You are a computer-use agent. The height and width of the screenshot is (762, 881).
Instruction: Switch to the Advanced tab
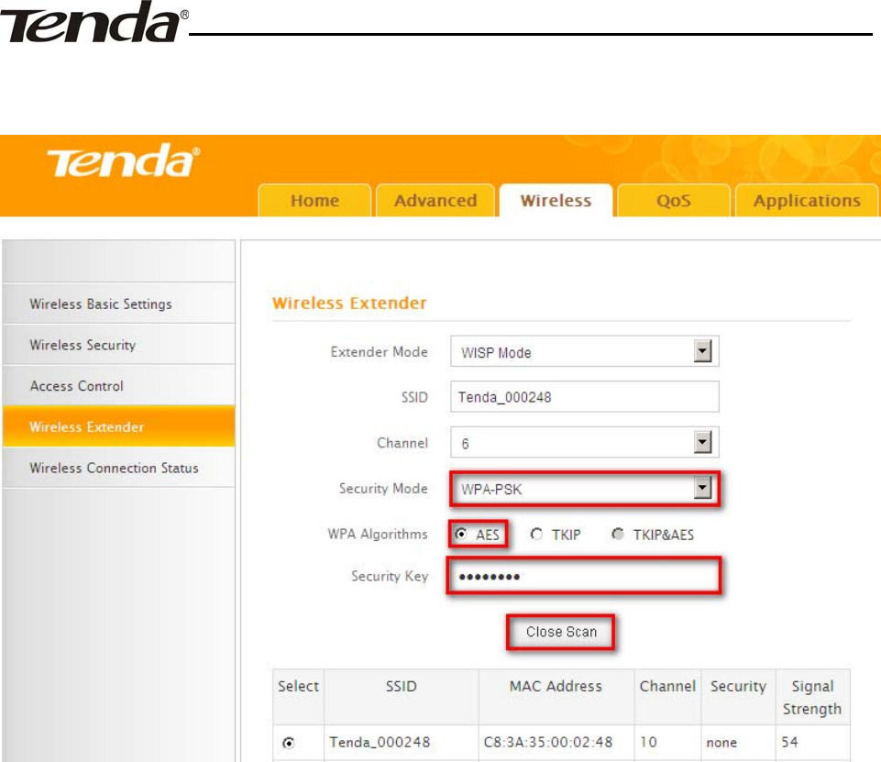point(435,201)
